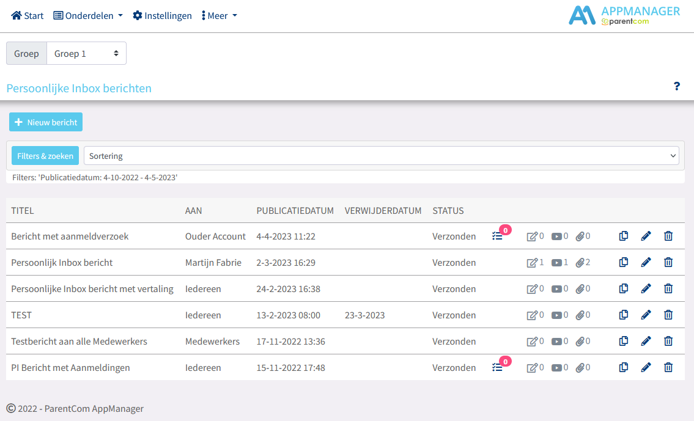Image resolution: width=694 pixels, height=421 pixels.
Task: Click attachments icon in TEST row
Action: [x=580, y=315]
